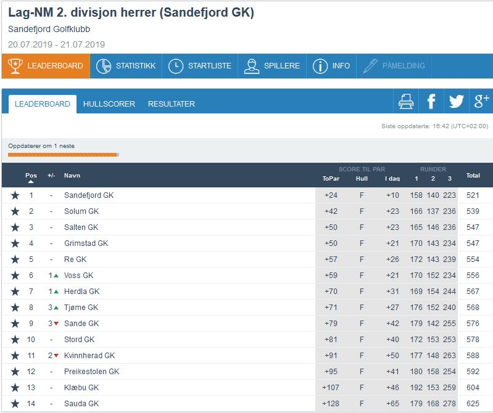Sort table by ToPar column

coord(331,179)
